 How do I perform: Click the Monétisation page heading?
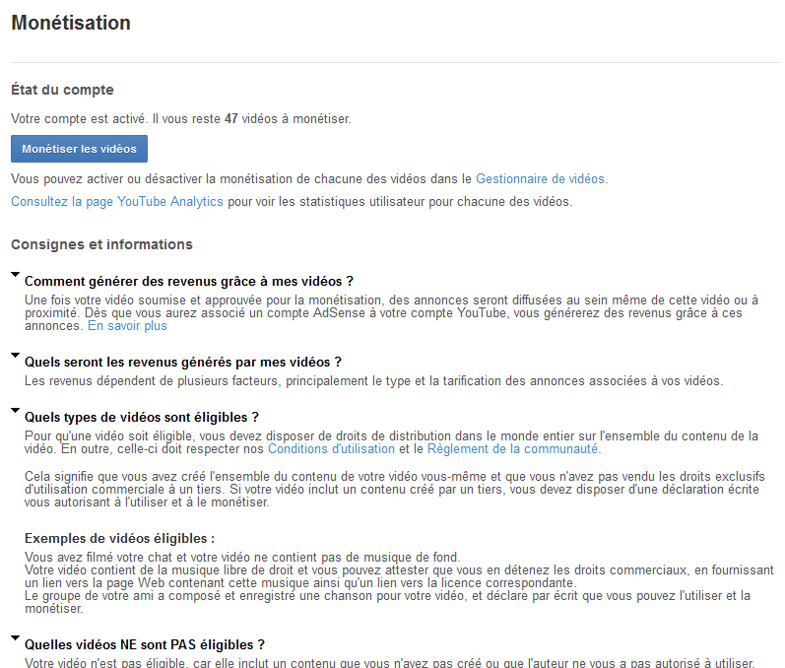(71, 23)
